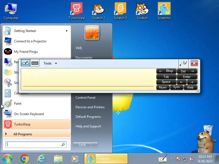This screenshot has height=164, width=219.
Task: Open the Scratch 3 desktop shortcut
Action: click(x=120, y=11)
